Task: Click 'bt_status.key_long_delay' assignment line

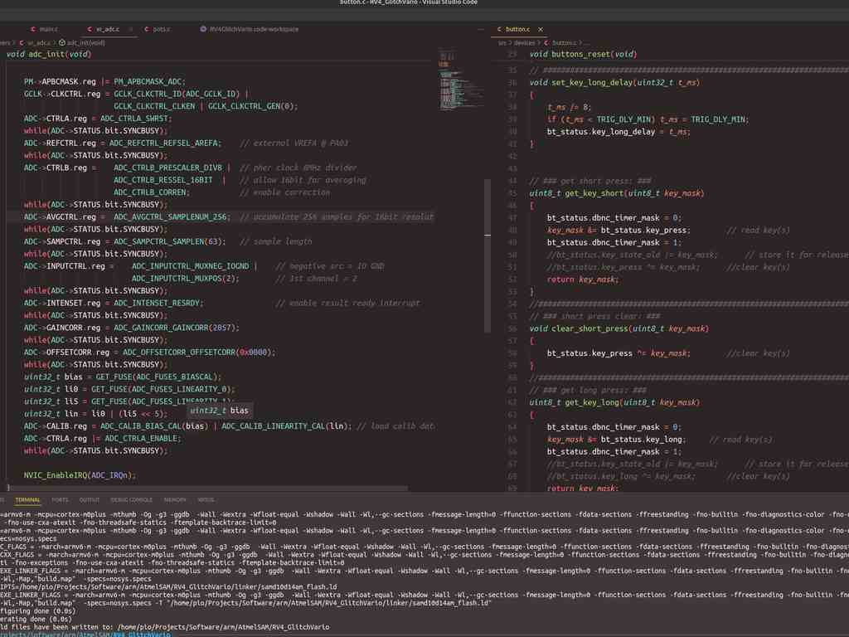Action: (x=618, y=132)
